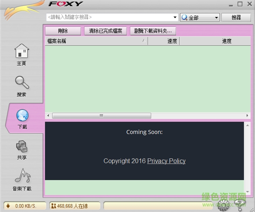Click the 刪除 delete button
Image resolution: width=255 pixels, height=212 pixels.
click(x=63, y=31)
